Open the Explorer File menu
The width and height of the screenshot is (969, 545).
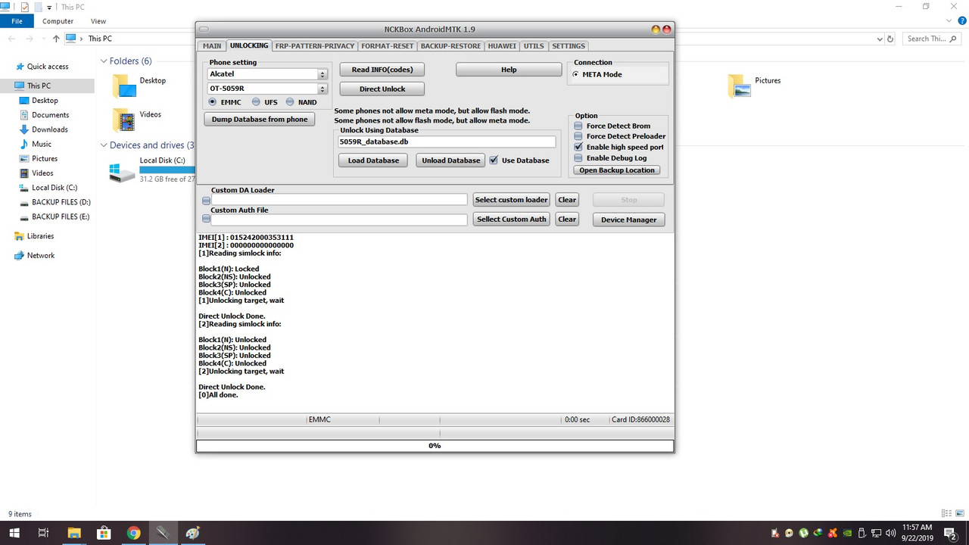(x=17, y=21)
